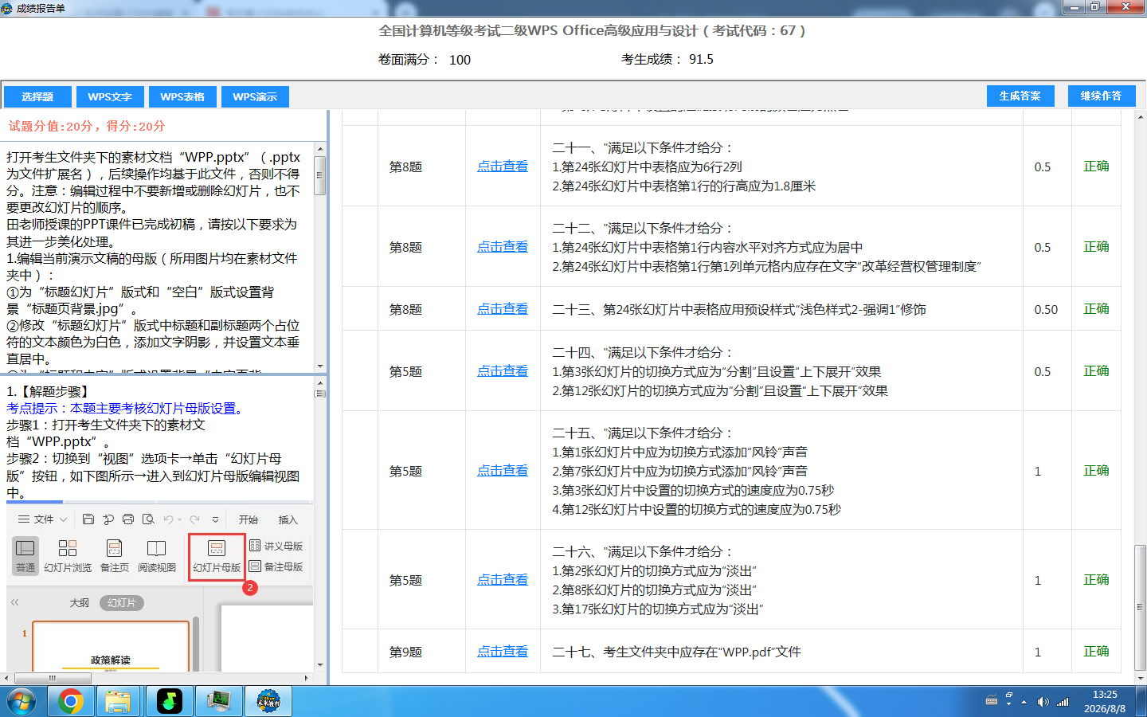Click text "二十七、考生文件夹中应存在“WPP.pdf”文件"
Screen dimensions: 1147x717
point(676,652)
